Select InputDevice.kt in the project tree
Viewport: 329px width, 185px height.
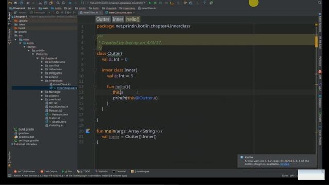(57, 107)
